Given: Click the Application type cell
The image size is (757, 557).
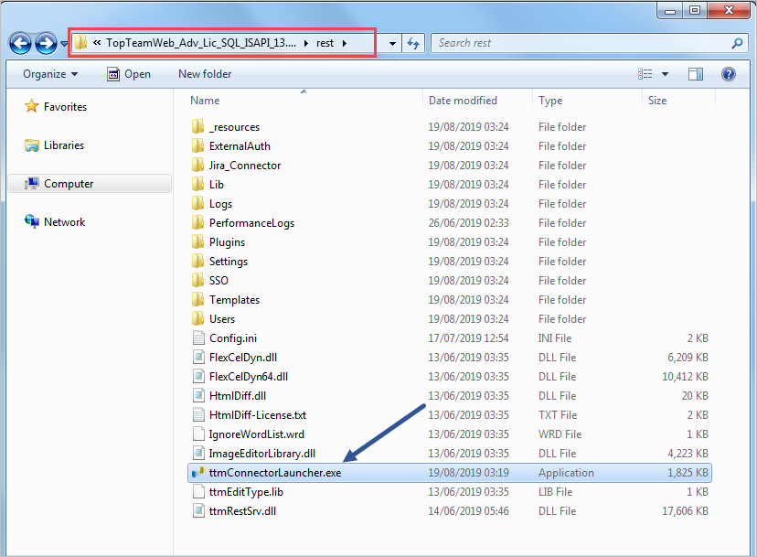Looking at the screenshot, I should pyautogui.click(x=566, y=473).
